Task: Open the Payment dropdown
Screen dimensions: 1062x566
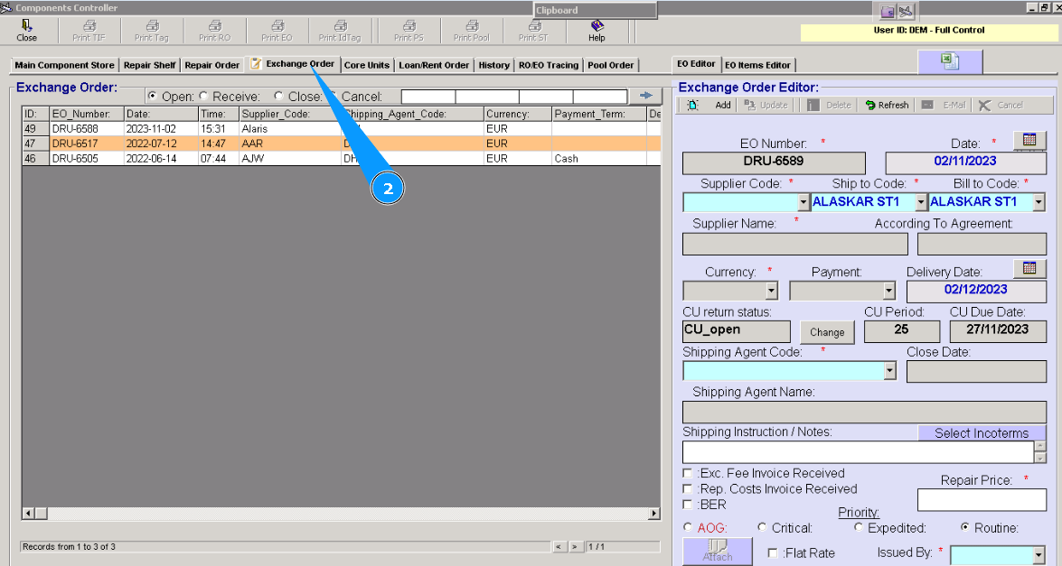Action: [x=889, y=291]
